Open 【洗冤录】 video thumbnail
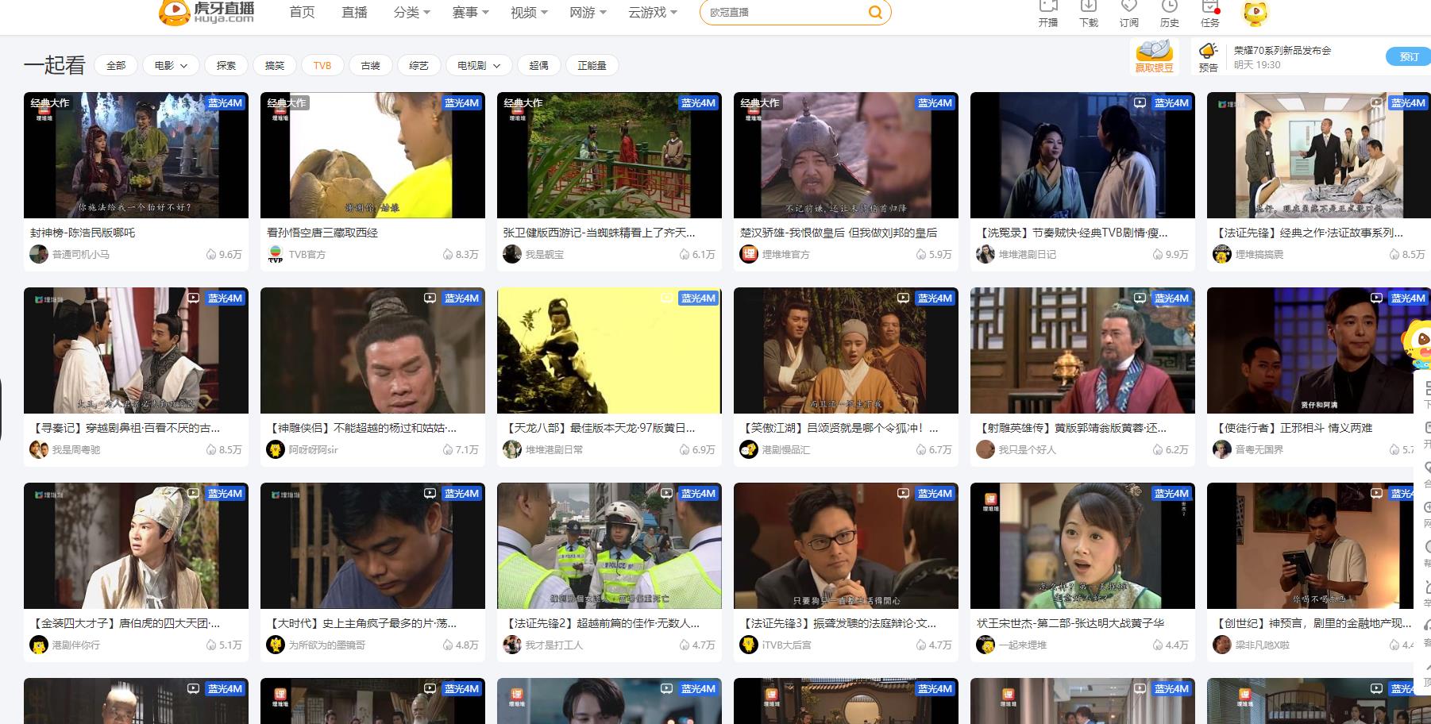1431x724 pixels. pos(1082,155)
